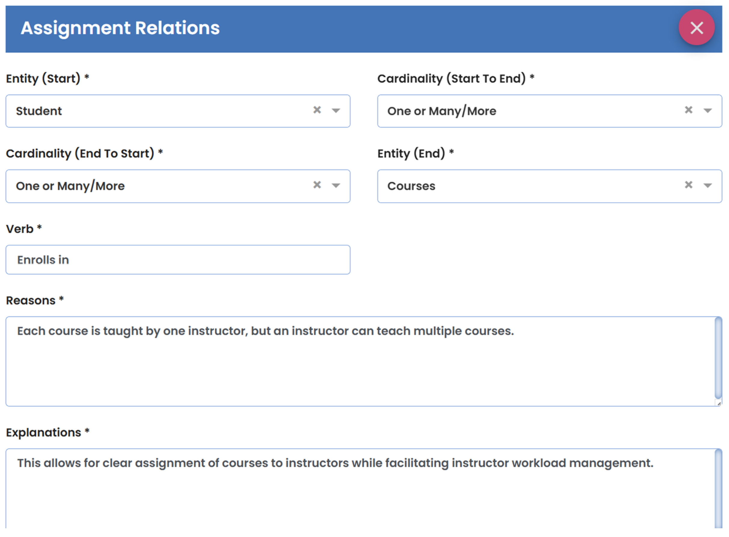
Task: Click the Assignment Relations header title
Action: (x=120, y=28)
